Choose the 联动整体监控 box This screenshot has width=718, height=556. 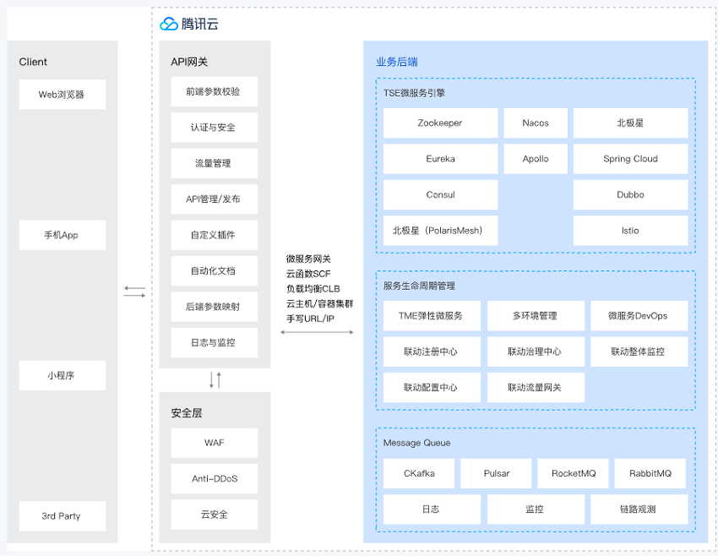639,352
